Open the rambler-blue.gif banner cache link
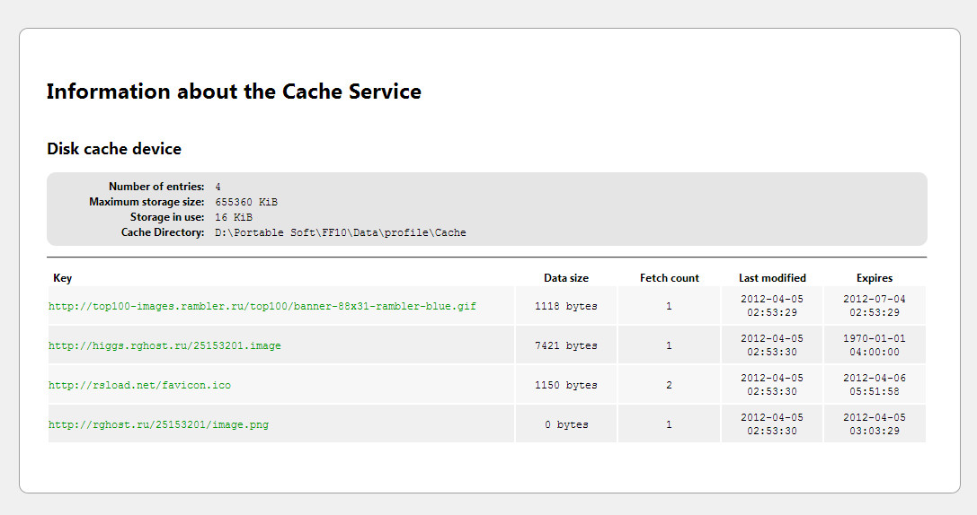Viewport: 977px width, 515px height. pyautogui.click(x=262, y=307)
